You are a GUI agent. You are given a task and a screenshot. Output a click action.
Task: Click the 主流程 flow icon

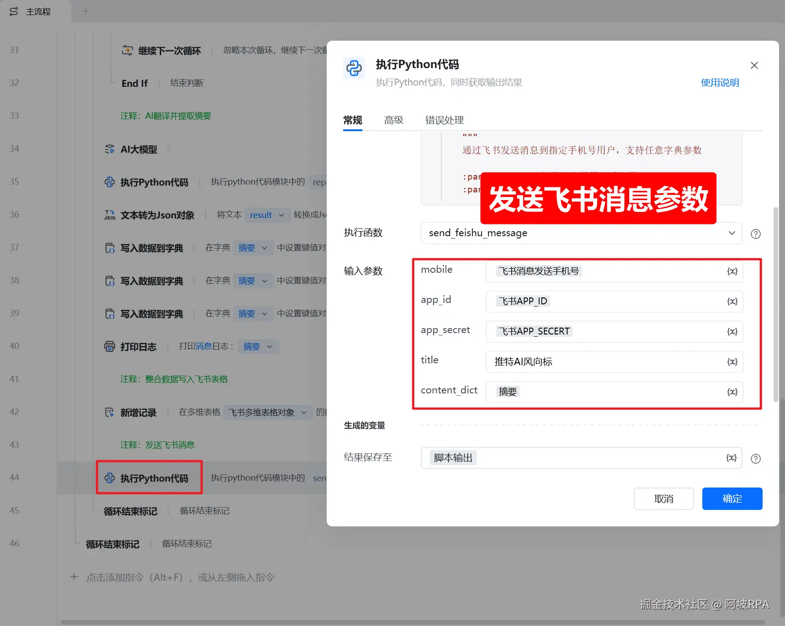pos(14,11)
